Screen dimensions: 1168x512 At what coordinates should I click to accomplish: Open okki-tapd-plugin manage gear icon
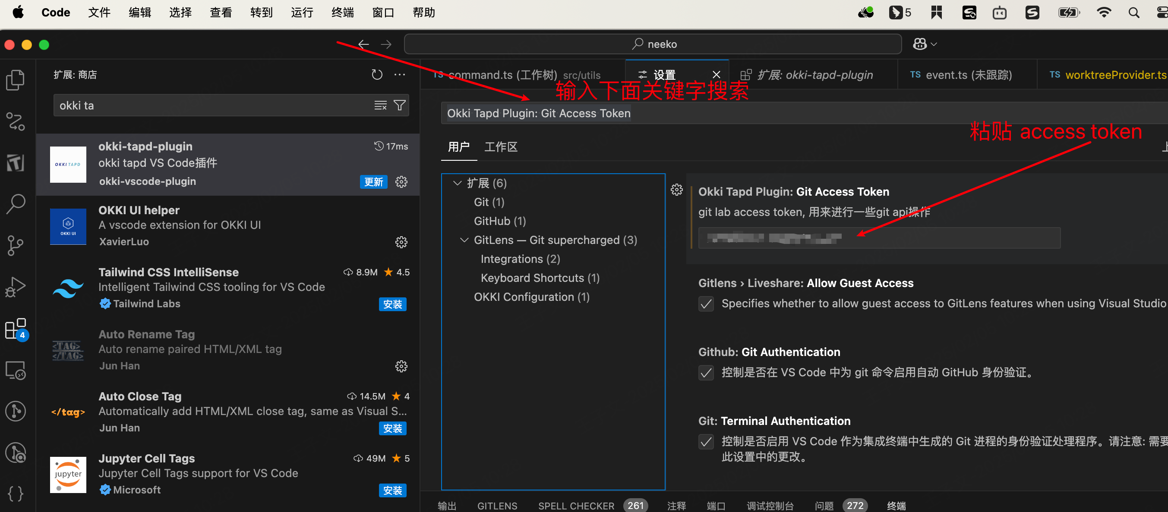(x=401, y=182)
